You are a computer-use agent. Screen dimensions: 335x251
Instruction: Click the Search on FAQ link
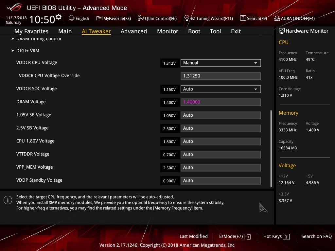click(x=316, y=237)
